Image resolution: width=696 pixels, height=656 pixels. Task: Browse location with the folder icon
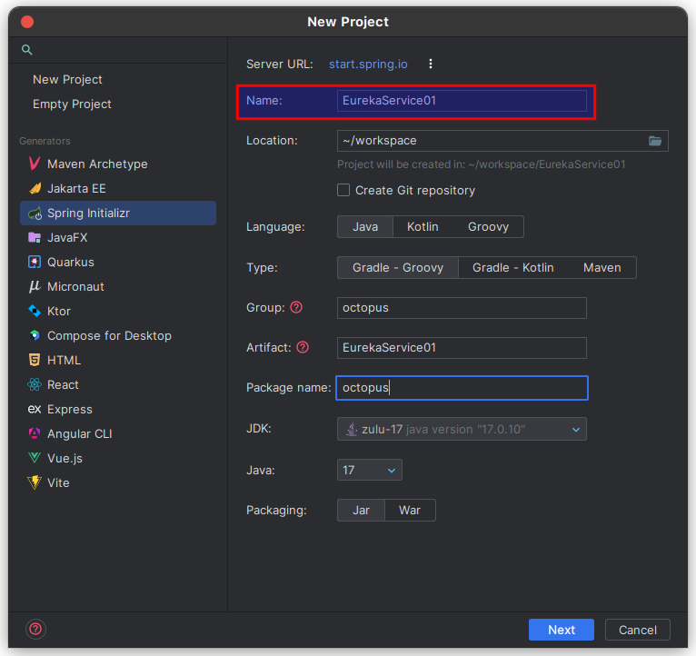coord(655,141)
